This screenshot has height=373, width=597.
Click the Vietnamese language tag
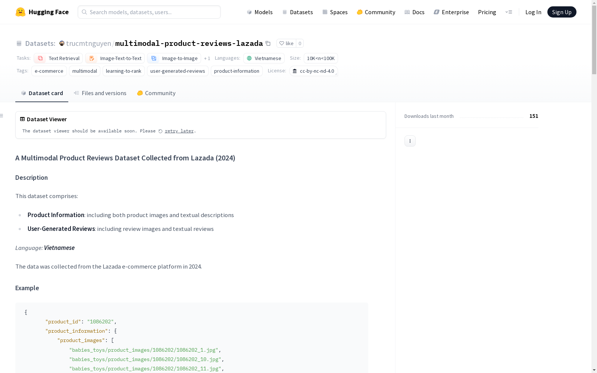[264, 58]
